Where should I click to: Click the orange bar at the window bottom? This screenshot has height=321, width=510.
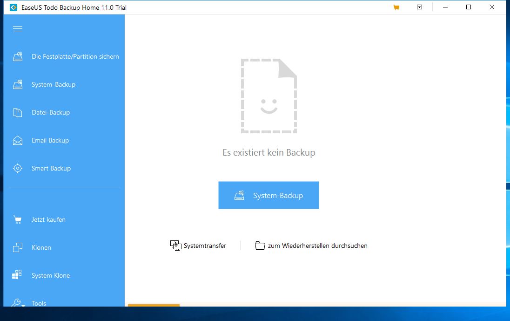[x=154, y=305]
